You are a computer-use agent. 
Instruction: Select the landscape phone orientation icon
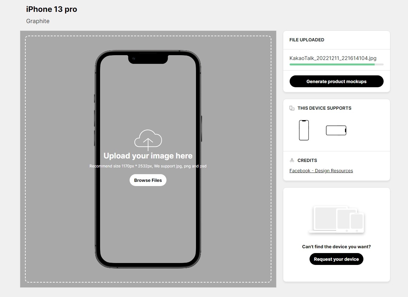click(x=336, y=130)
